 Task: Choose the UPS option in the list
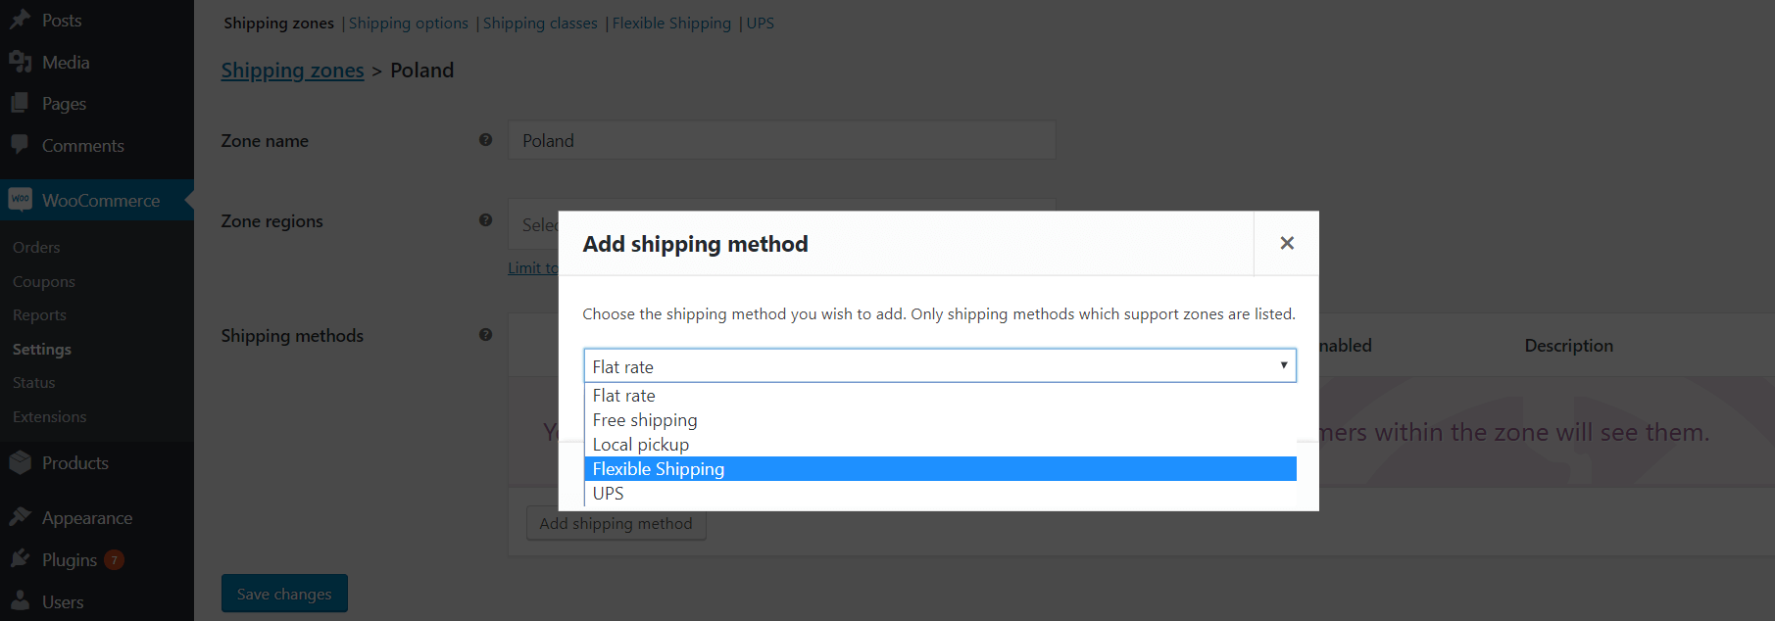click(x=940, y=494)
